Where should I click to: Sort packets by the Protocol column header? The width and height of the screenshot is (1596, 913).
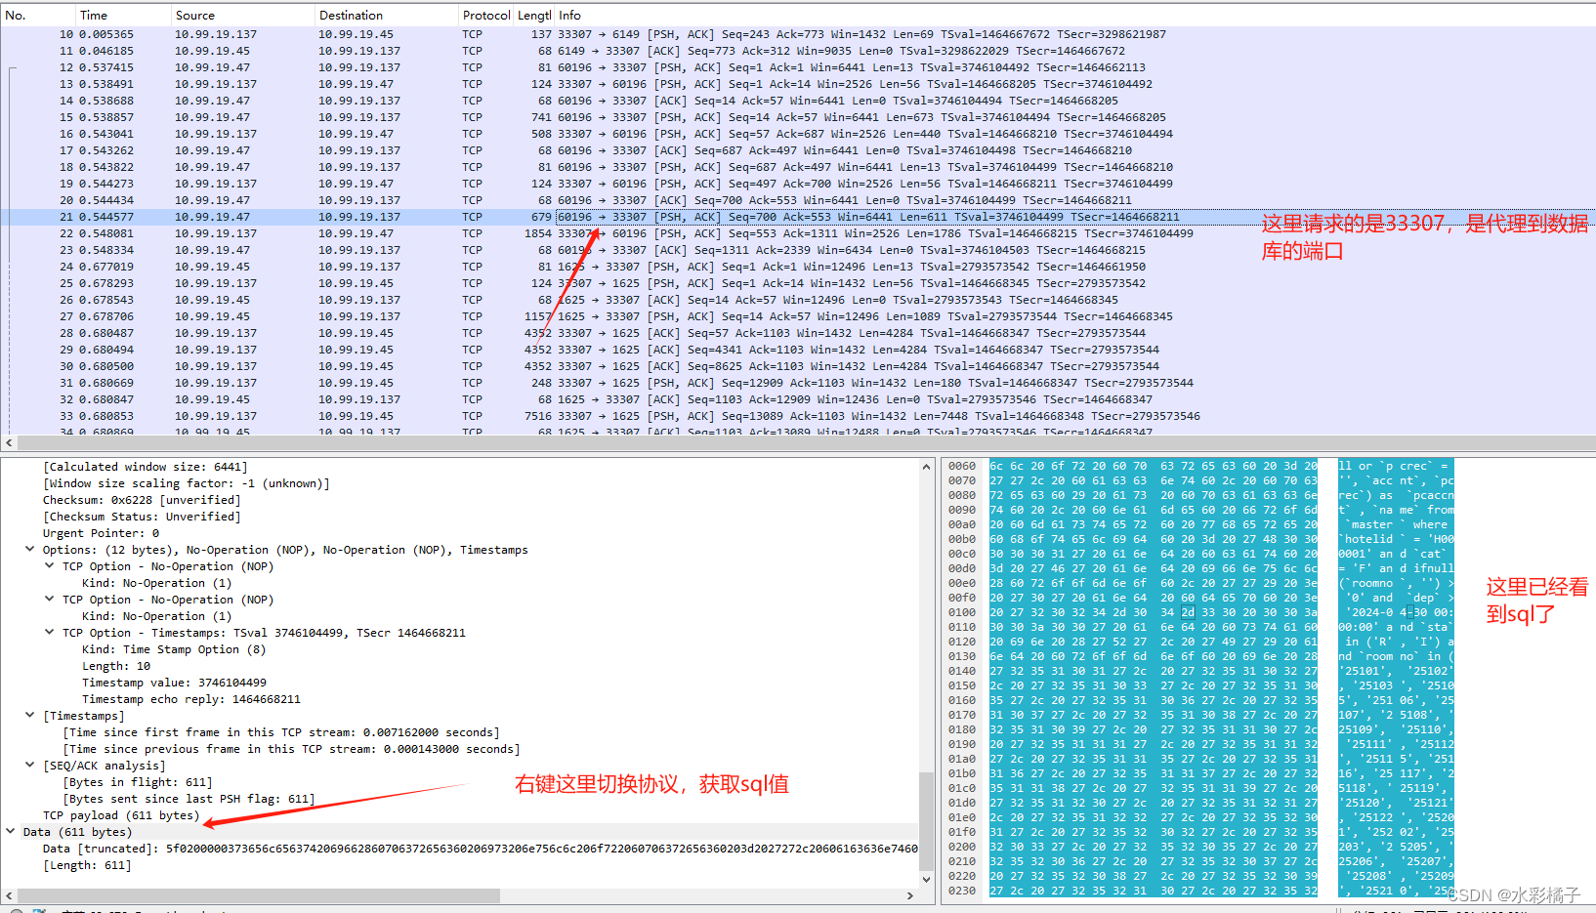point(485,15)
